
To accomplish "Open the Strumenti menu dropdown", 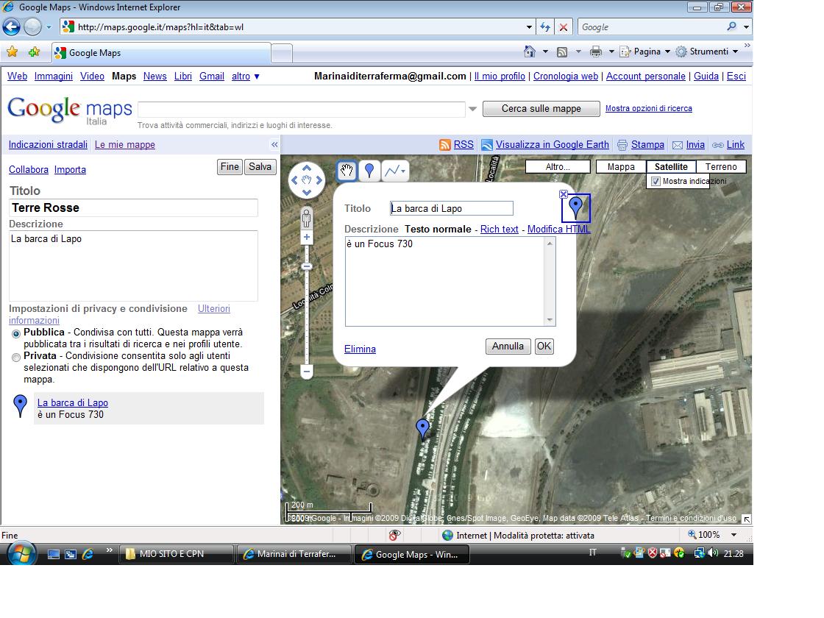I will pyautogui.click(x=707, y=51).
